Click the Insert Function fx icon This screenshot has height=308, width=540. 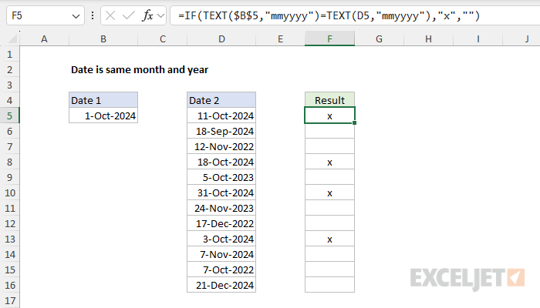click(147, 15)
